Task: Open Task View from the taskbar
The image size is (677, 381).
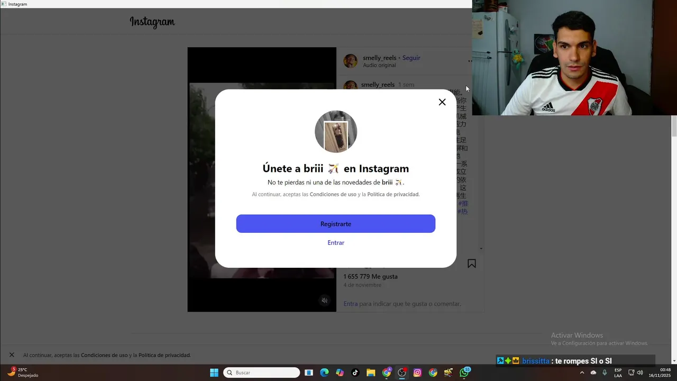Action: (x=309, y=373)
